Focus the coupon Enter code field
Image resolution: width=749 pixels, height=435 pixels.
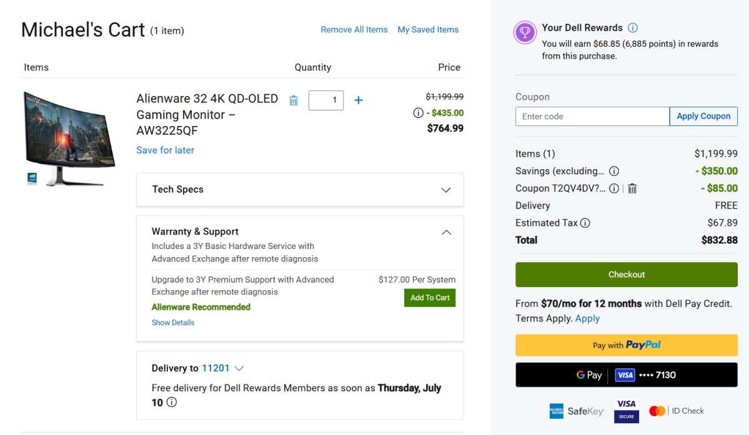(x=592, y=116)
